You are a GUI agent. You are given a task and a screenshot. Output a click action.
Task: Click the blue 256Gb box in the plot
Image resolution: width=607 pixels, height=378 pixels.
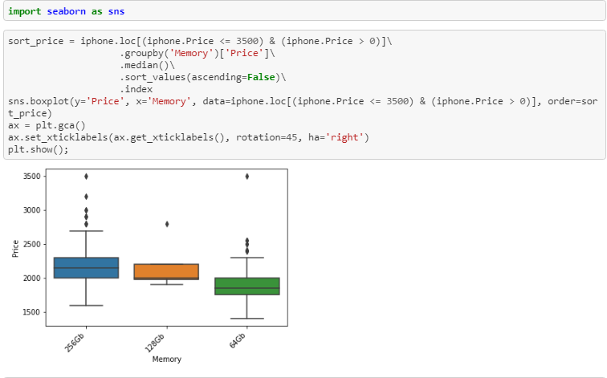click(x=86, y=268)
